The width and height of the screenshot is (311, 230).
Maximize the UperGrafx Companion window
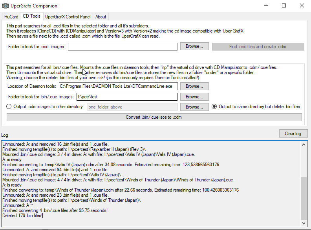tap(284, 5)
